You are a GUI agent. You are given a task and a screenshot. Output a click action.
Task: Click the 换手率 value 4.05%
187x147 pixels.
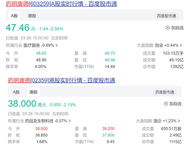point(40,67)
